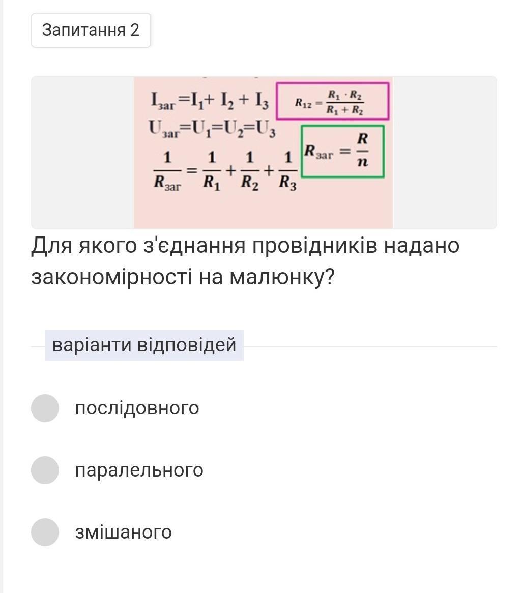Click the 1/R3 fraction in the formula
The height and width of the screenshot is (593, 522).
coord(287,171)
